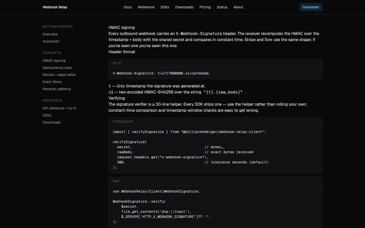Open Receiver patterns sidebar link
This screenshot has width=365, height=228.
pos(57,89)
